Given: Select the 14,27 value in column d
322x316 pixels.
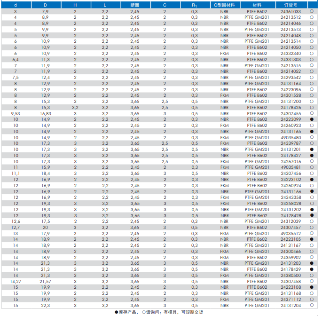Looking at the screenshot, I should [16, 281].
